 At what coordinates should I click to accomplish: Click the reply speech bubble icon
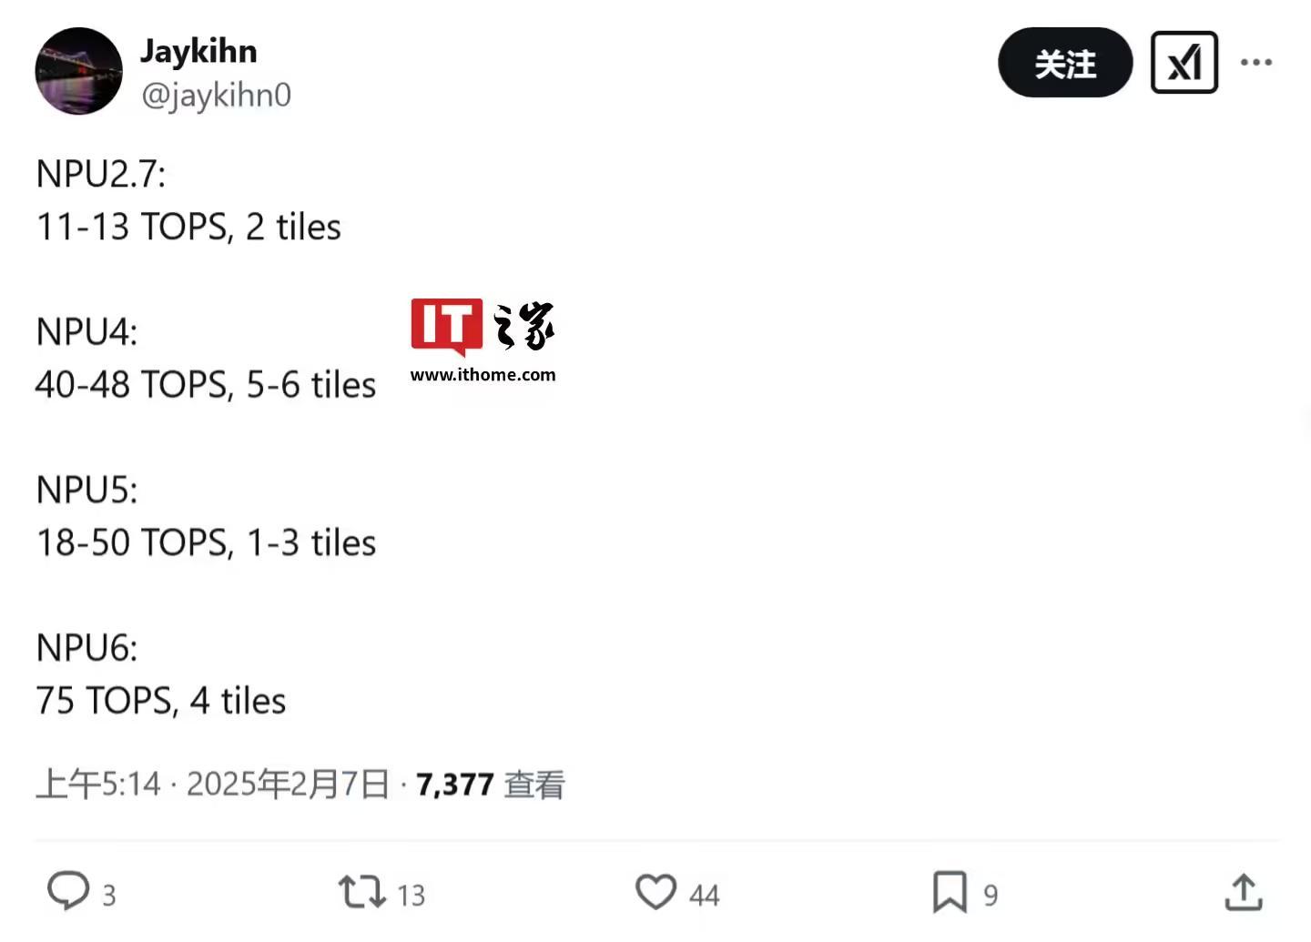point(68,891)
